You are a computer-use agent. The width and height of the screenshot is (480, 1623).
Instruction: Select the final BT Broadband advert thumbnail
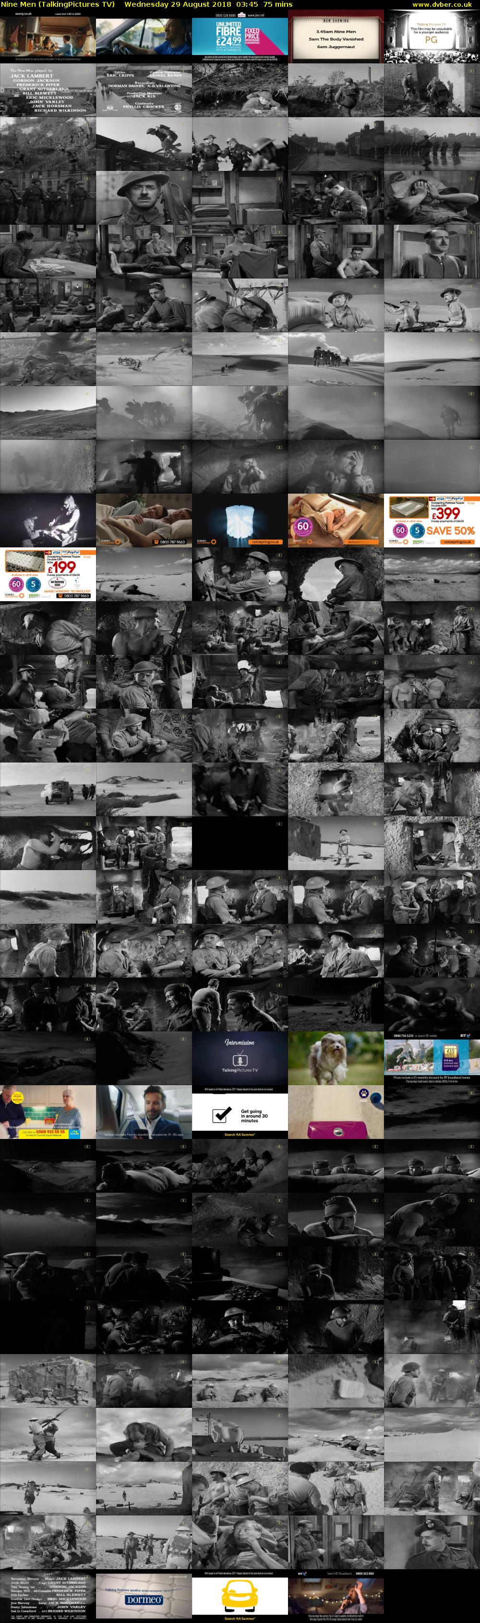(336, 1596)
